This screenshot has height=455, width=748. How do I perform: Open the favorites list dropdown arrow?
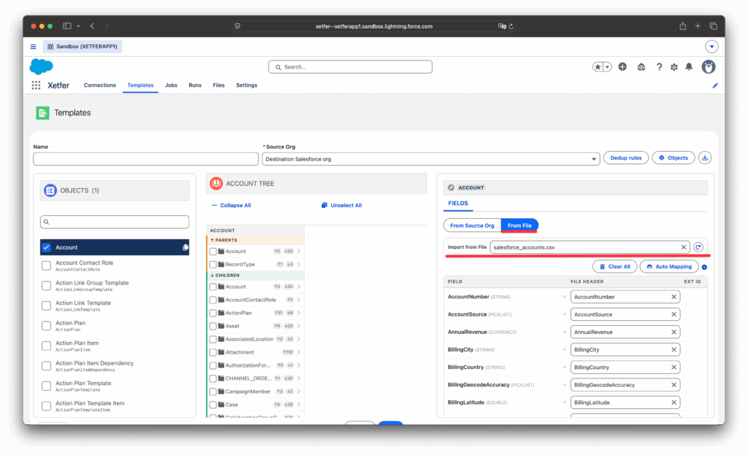coord(607,67)
